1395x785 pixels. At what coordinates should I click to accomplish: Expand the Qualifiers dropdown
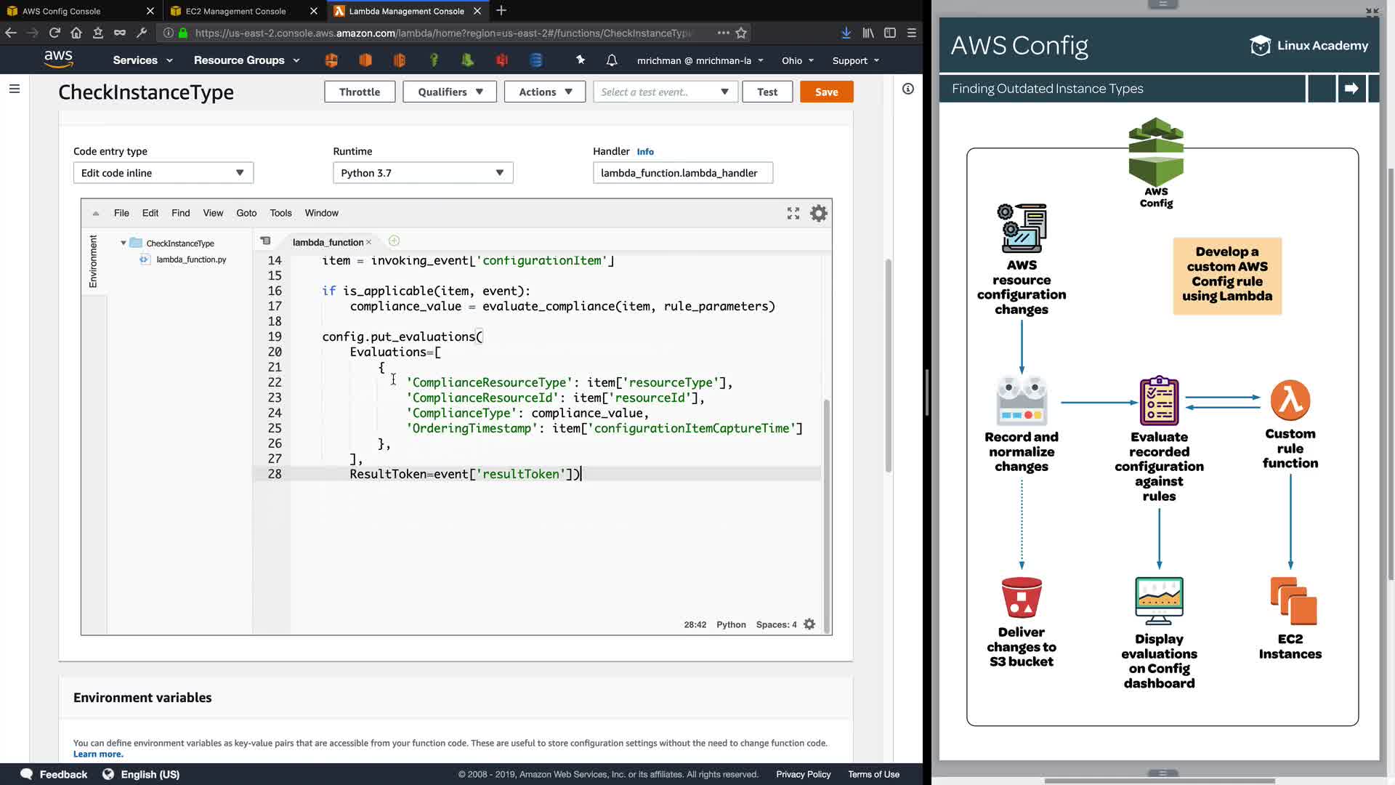[449, 92]
